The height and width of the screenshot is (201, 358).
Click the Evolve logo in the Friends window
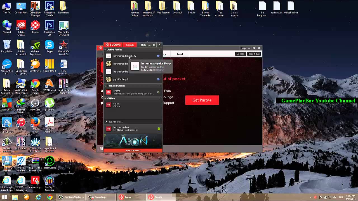point(113,45)
